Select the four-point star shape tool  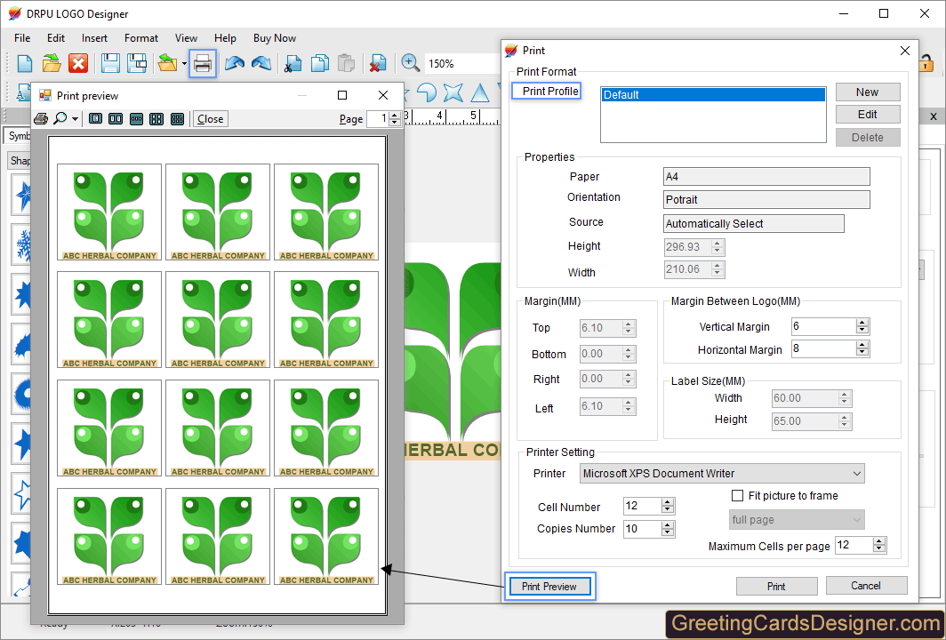pos(453,92)
